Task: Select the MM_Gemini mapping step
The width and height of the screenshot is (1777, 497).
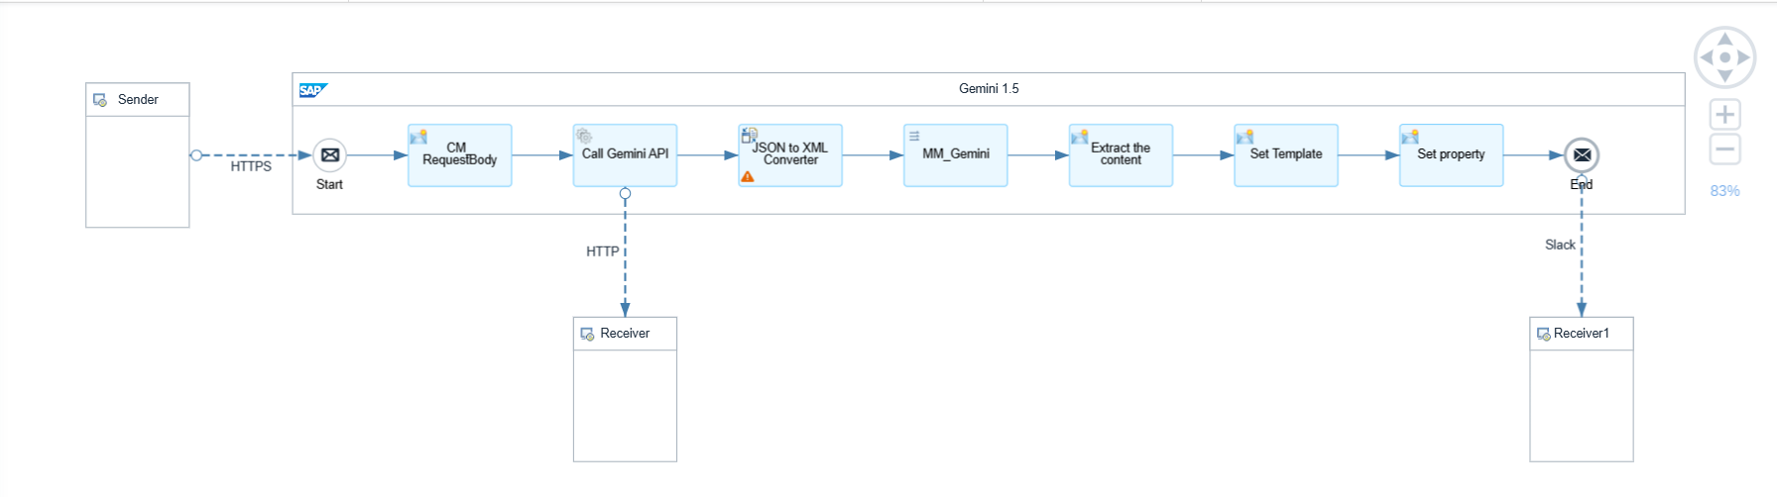Action: coord(956,154)
